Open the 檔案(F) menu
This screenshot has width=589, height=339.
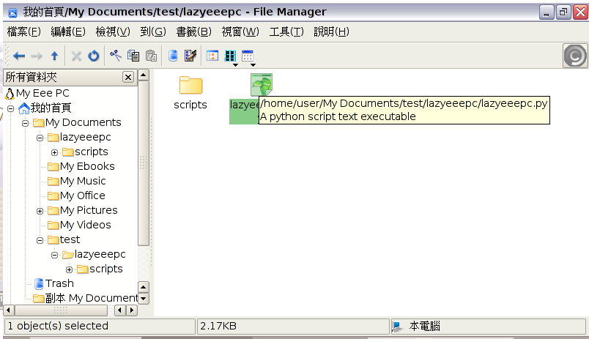point(23,31)
